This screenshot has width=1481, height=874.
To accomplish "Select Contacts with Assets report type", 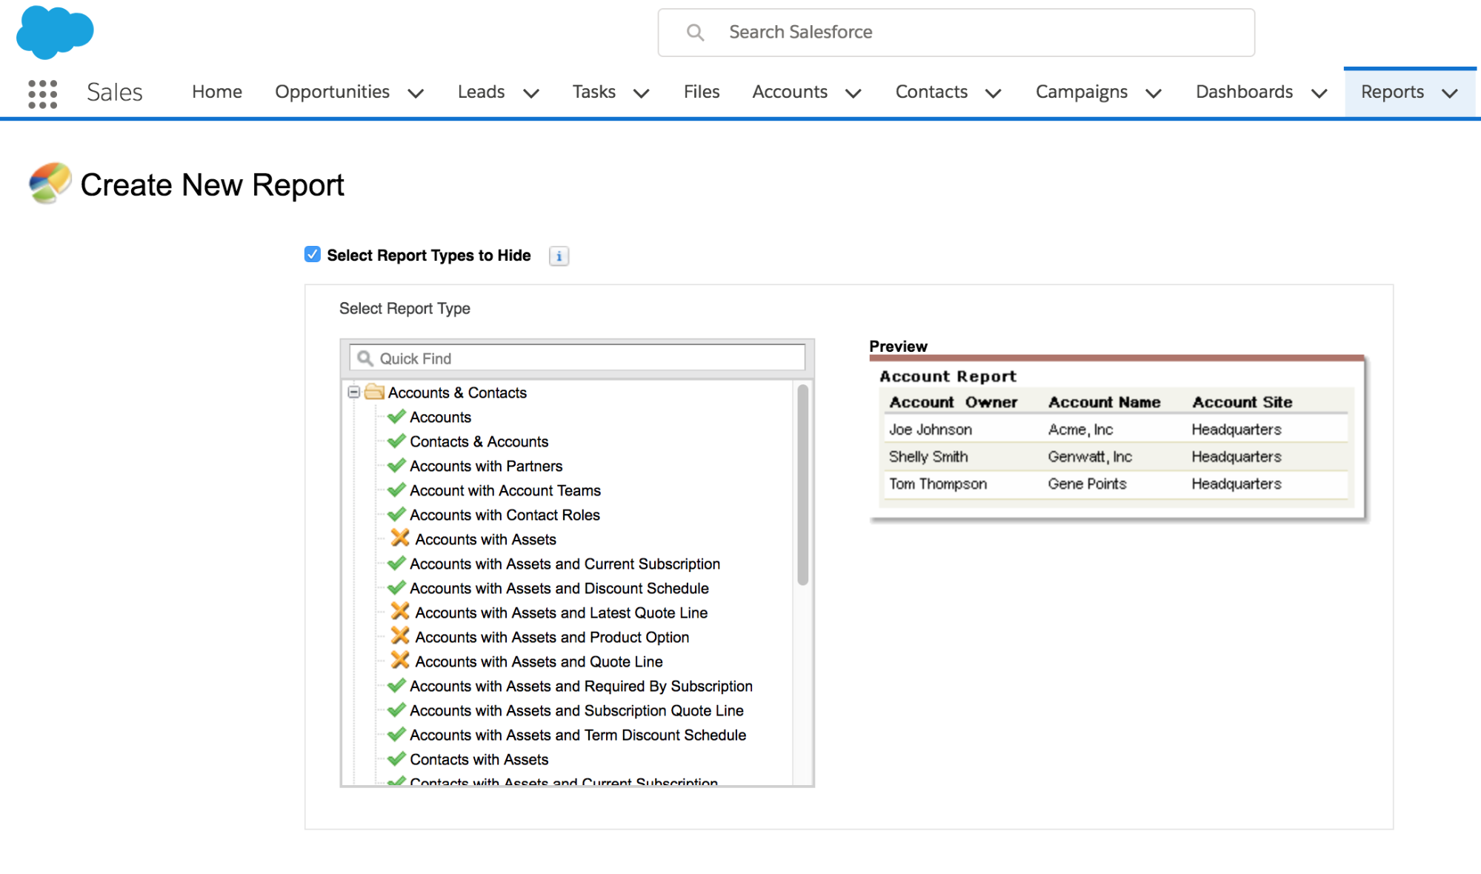I will pos(479,759).
